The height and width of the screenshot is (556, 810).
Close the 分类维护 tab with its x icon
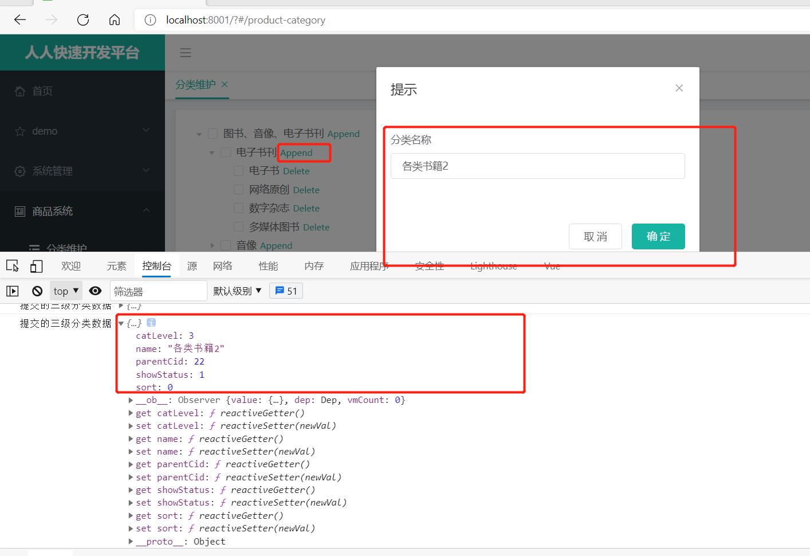coord(225,84)
